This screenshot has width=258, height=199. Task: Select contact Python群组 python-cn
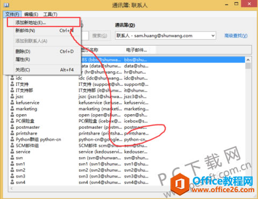[x=38, y=139]
